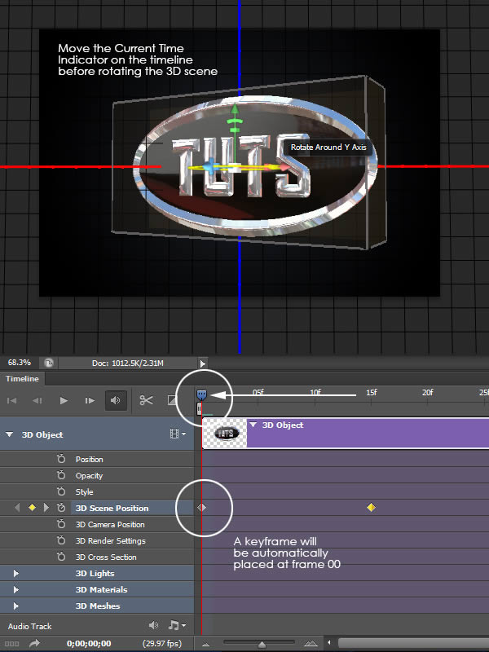Enable the 3D Camera Position stopwatch
This screenshot has height=652, width=489.
point(61,524)
